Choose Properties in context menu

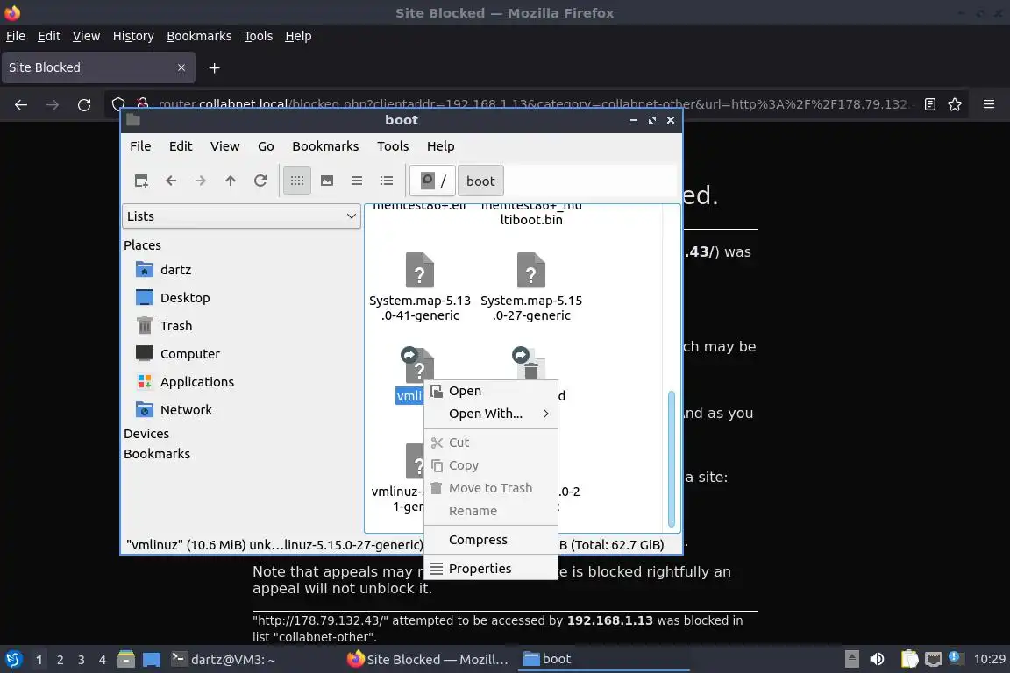pos(491,569)
